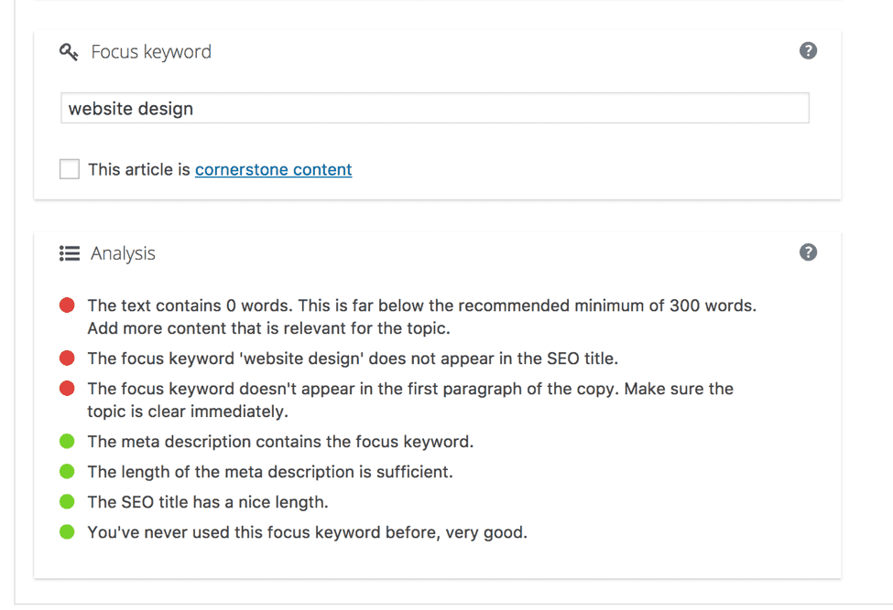Click 'This article is' checkbox label text

139,169
